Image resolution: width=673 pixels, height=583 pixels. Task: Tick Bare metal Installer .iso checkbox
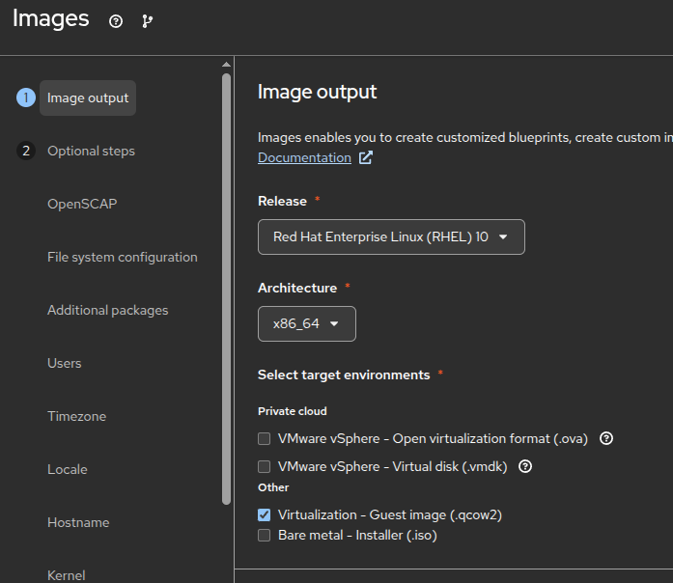tap(265, 535)
